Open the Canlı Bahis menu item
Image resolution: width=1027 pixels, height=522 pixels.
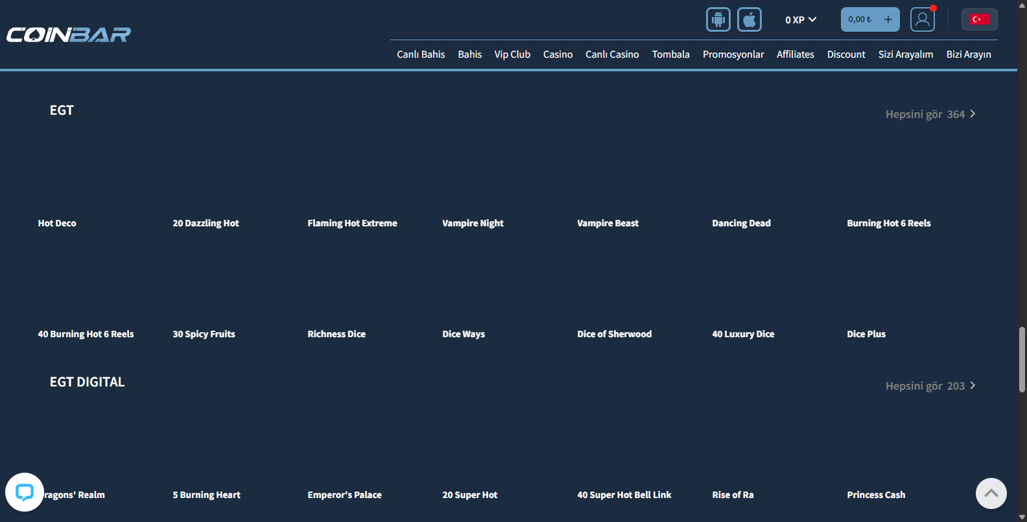421,54
